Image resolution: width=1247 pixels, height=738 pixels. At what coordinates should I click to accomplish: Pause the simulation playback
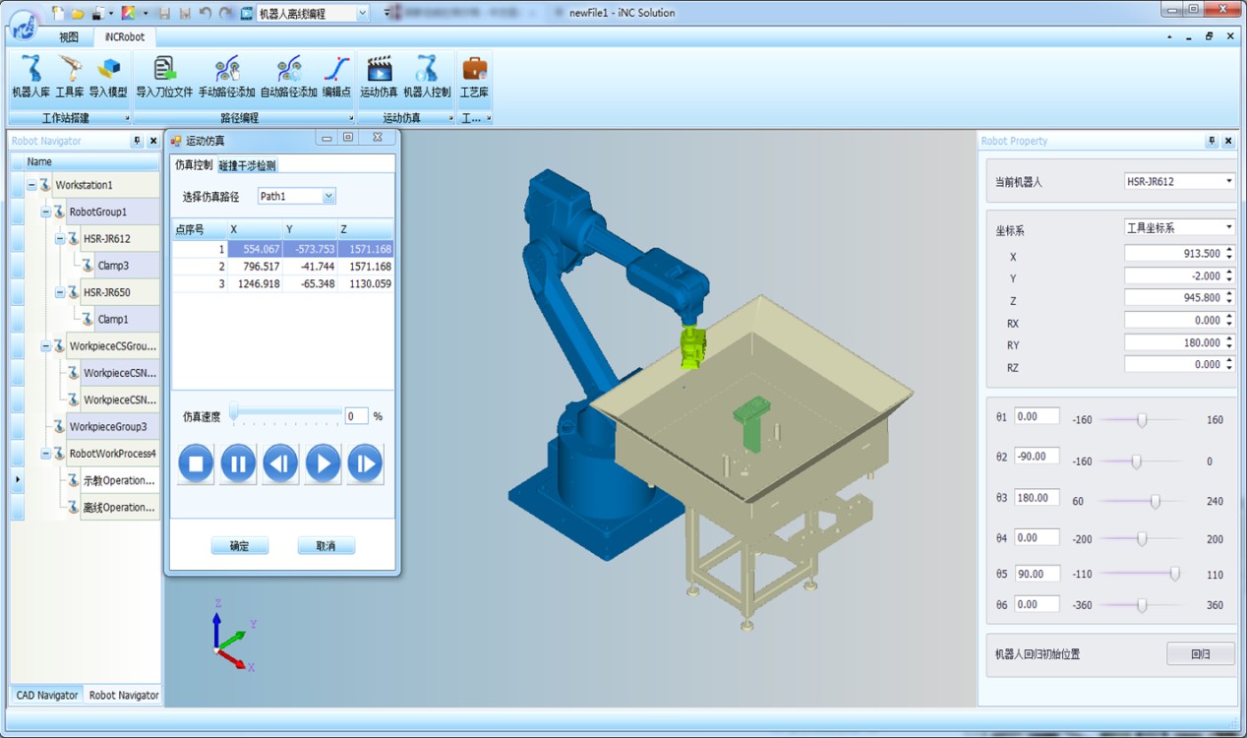238,463
